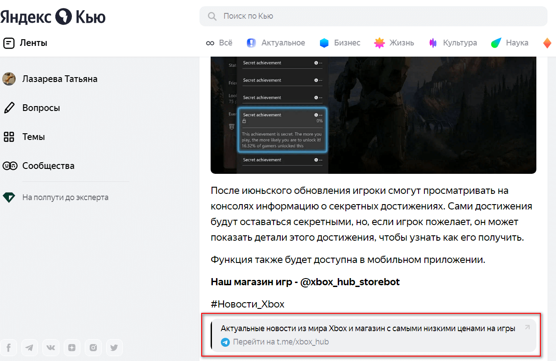Screen dimensions: 556x361
Task: Click the Яндекс Кью logo
Action: (x=54, y=16)
